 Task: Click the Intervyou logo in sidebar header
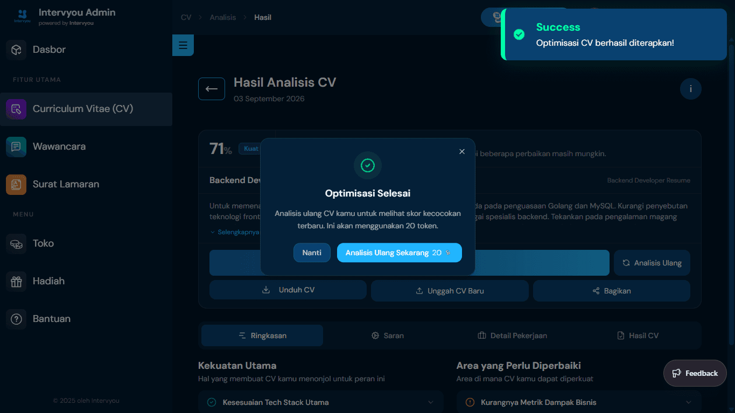click(22, 16)
